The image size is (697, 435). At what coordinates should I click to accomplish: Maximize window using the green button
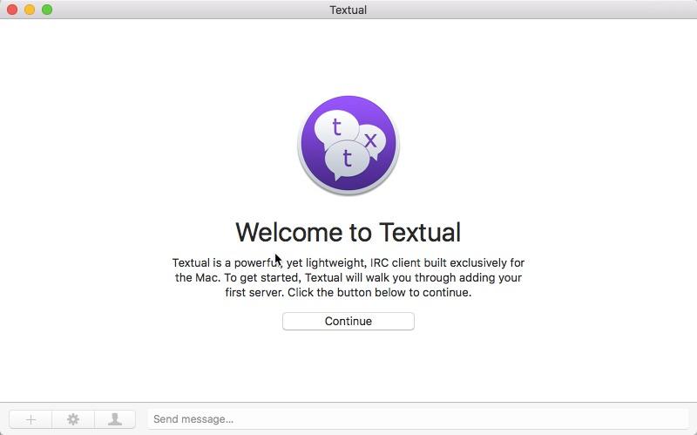point(47,10)
